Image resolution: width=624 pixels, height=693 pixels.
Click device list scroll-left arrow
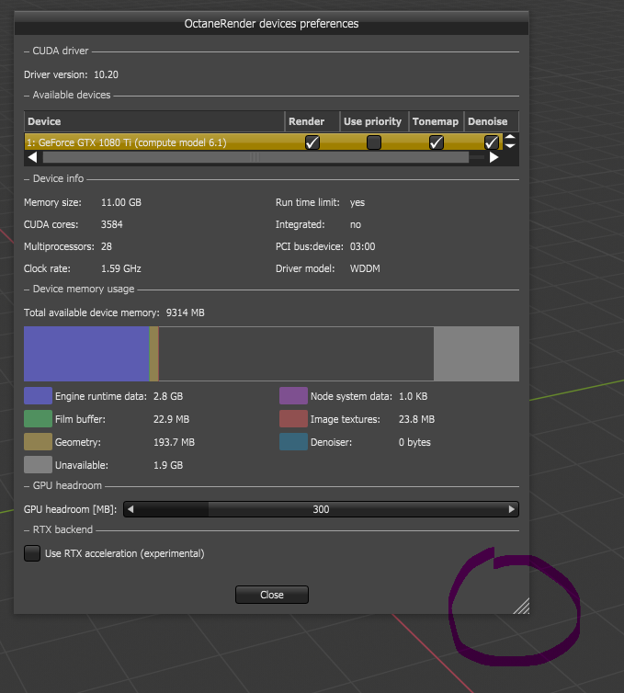click(33, 157)
